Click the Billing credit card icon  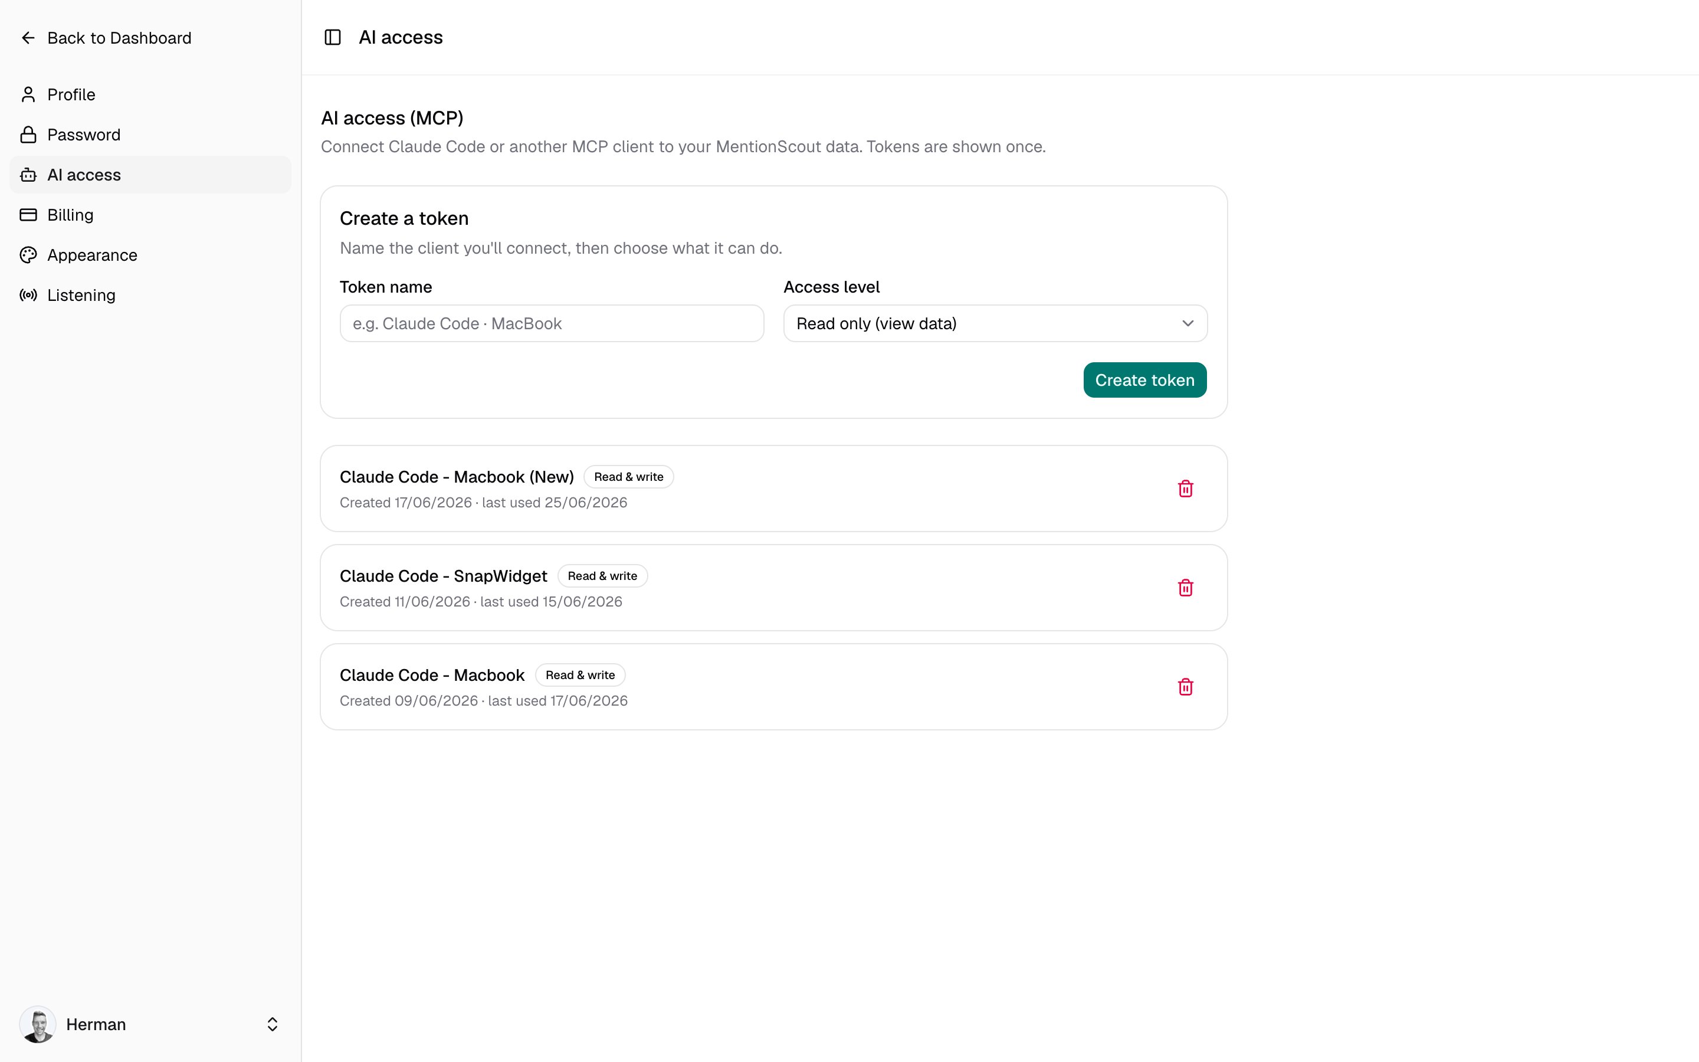[x=28, y=215]
